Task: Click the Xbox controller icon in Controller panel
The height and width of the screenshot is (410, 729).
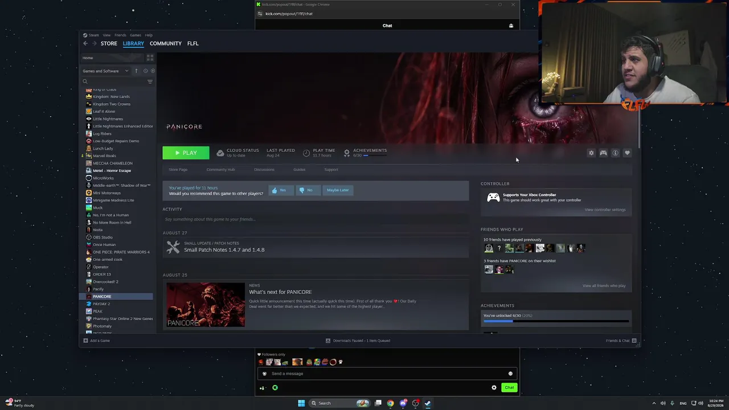Action: point(493,198)
